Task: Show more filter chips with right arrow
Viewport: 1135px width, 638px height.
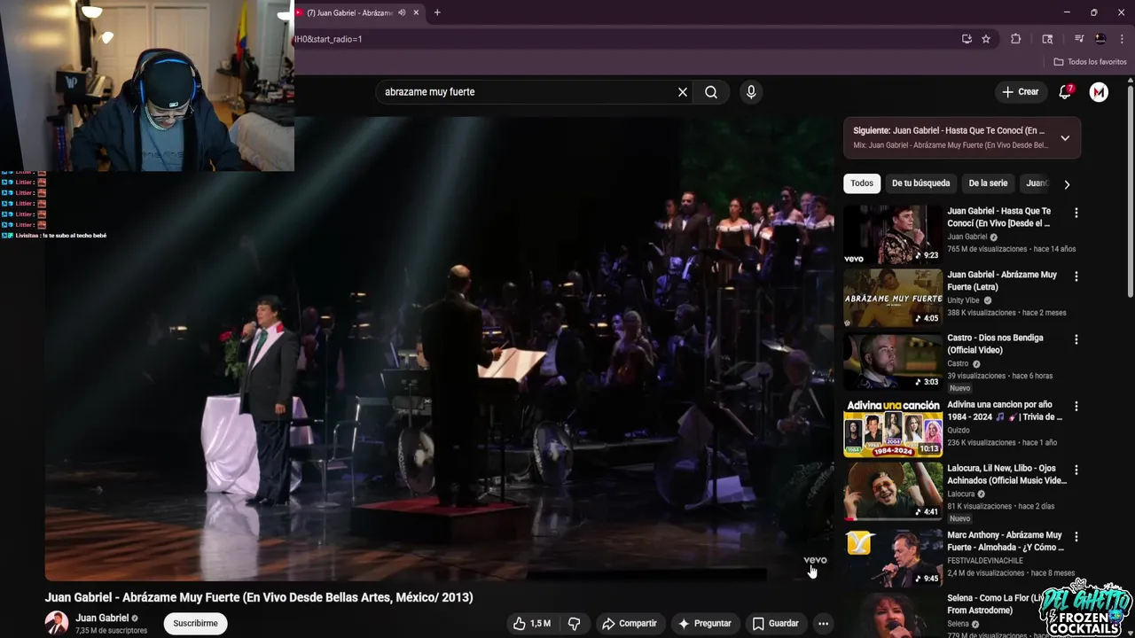Action: coord(1067,184)
